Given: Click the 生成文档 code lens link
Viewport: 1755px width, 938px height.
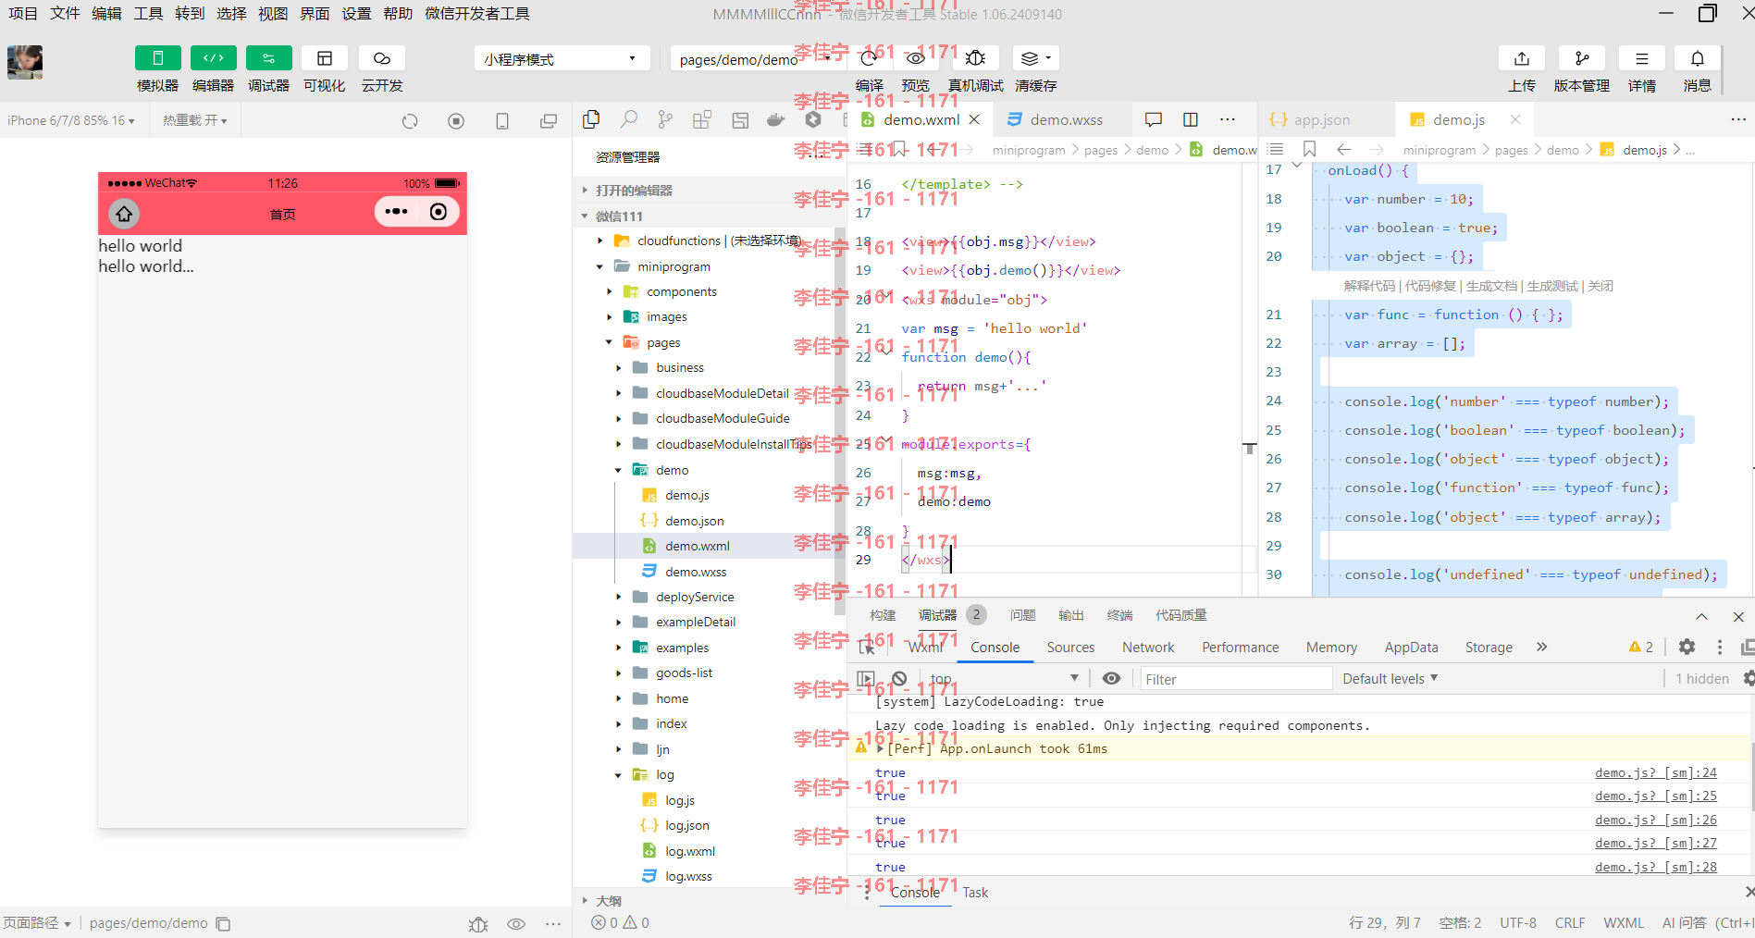Looking at the screenshot, I should tap(1491, 286).
